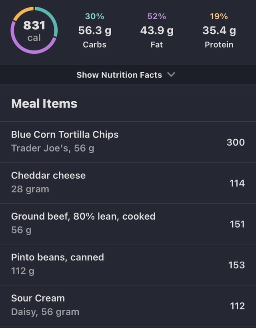Expand the Show Nutrition Facts chevron arrow

171,74
